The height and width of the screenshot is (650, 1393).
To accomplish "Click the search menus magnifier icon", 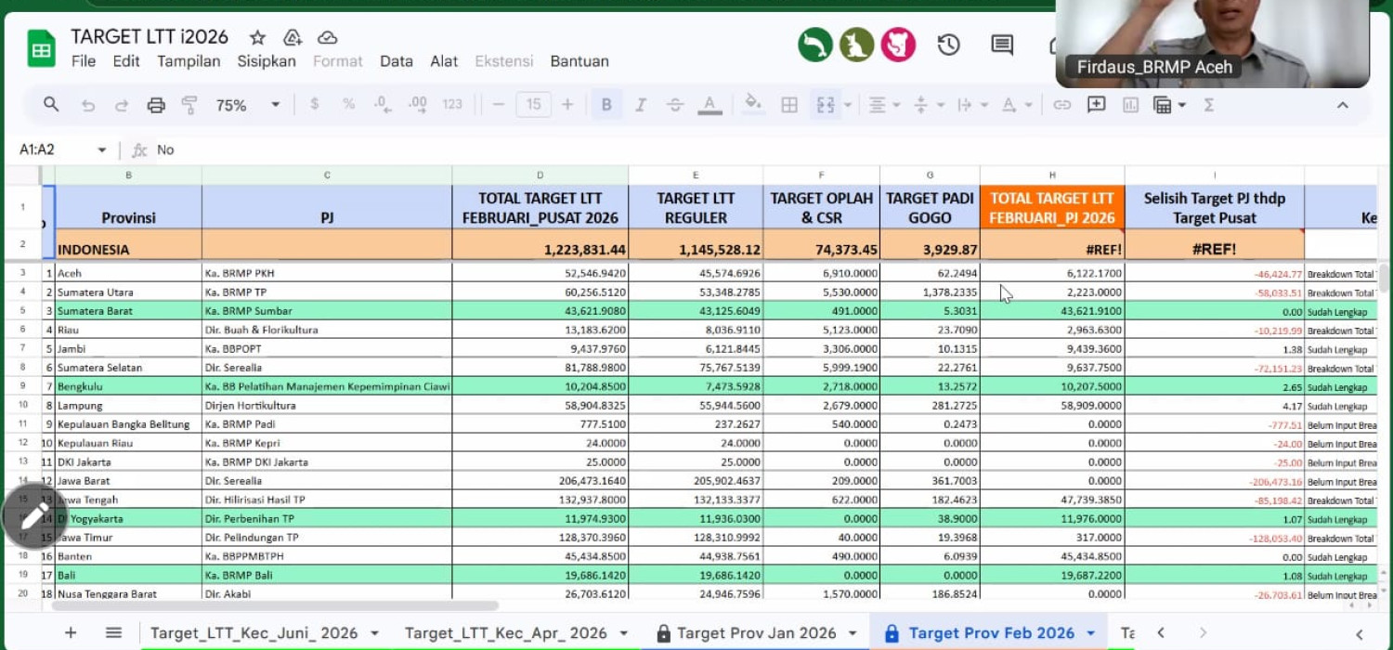I will click(x=51, y=105).
